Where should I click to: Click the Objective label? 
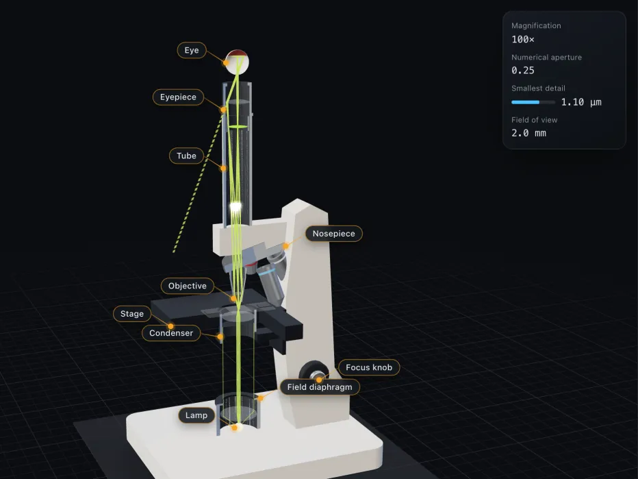pos(187,286)
